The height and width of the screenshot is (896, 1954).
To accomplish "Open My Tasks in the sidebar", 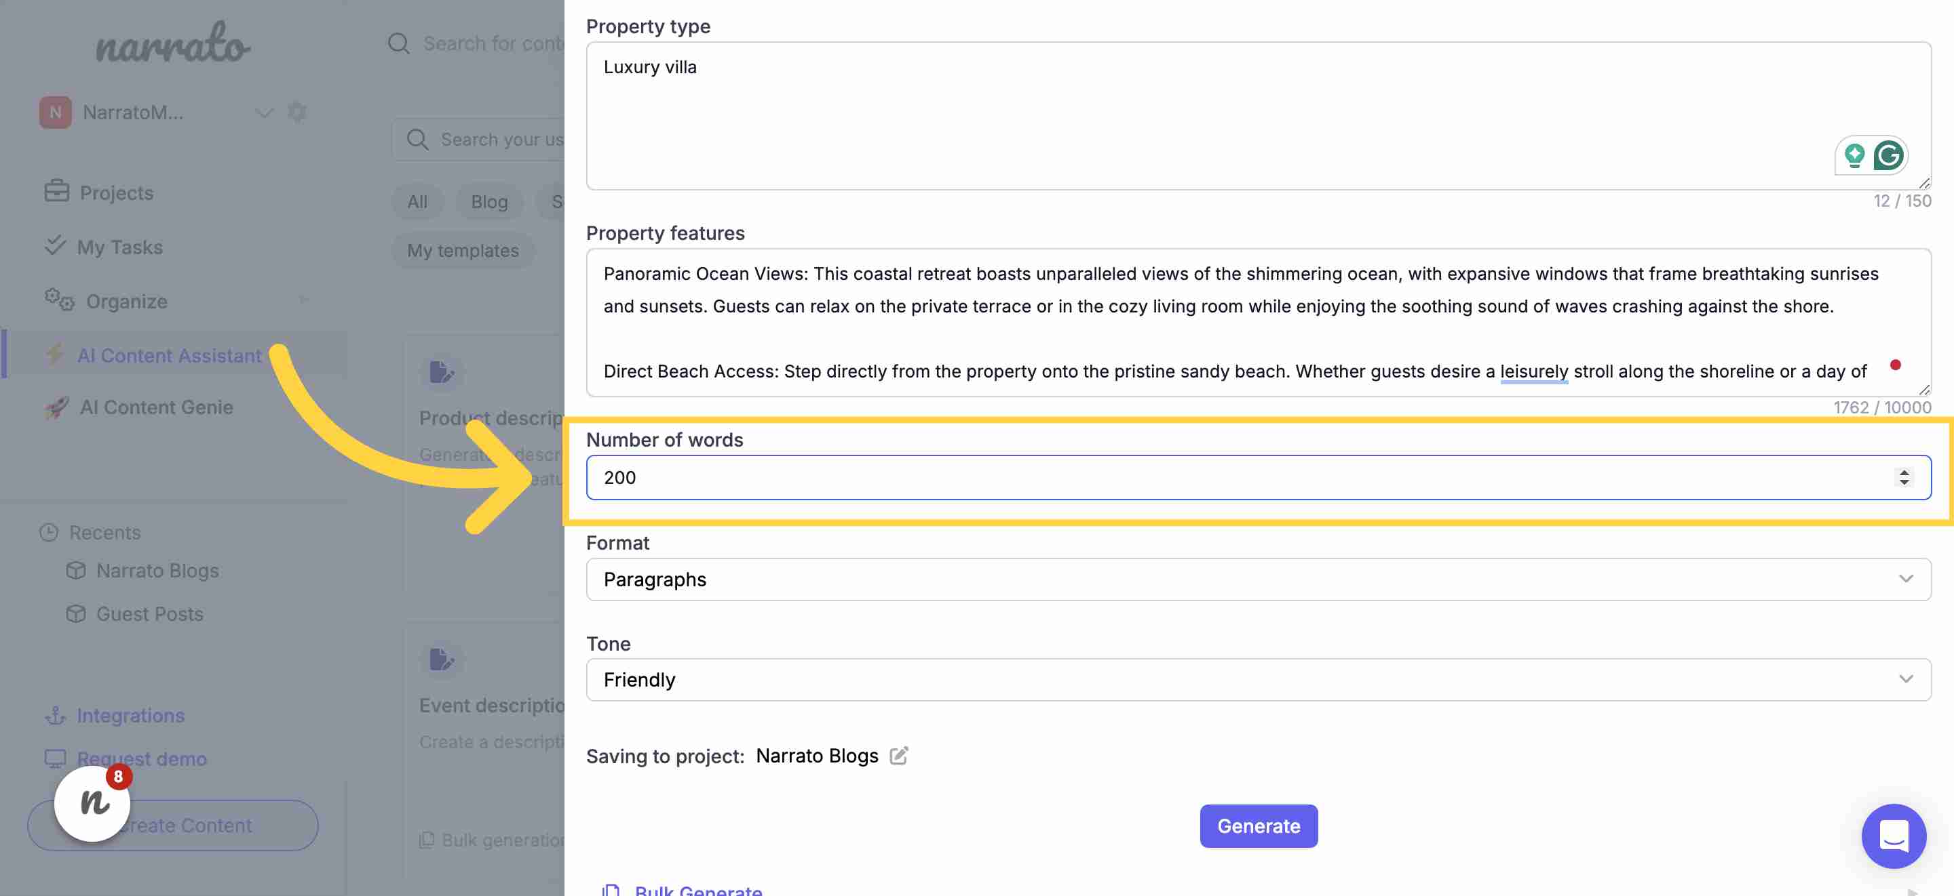I will pyautogui.click(x=120, y=247).
